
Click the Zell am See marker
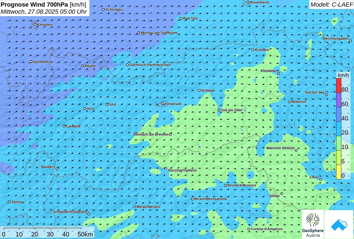point(326,95)
